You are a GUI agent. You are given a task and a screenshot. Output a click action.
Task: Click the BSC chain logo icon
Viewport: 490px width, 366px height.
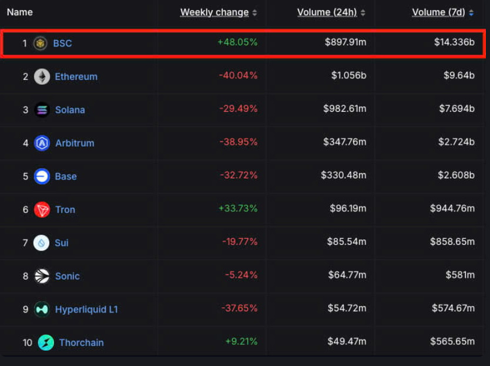pos(40,43)
